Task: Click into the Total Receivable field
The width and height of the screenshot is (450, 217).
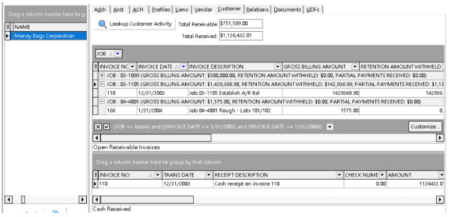Action: (x=241, y=24)
